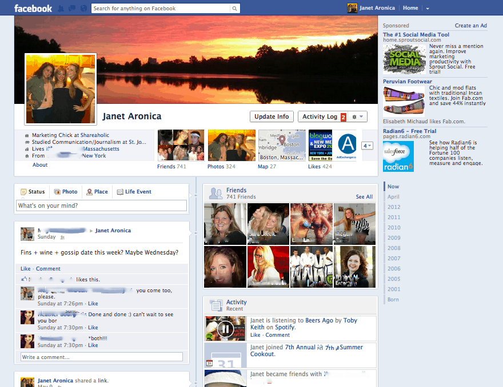Open notifications globe icon
503x387 pixels.
tap(84, 9)
